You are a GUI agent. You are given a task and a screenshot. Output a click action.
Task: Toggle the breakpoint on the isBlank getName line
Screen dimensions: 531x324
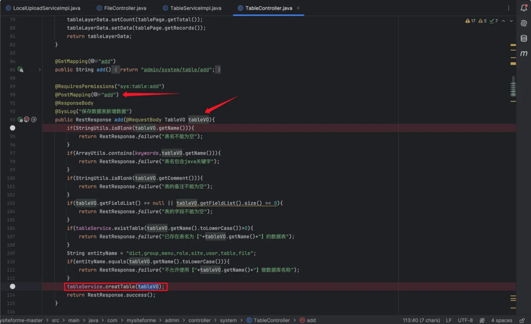pos(12,128)
